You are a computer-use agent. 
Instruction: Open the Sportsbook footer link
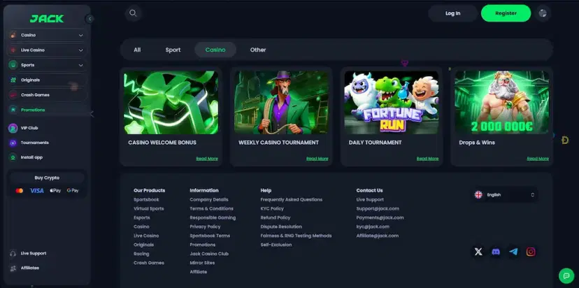click(146, 200)
